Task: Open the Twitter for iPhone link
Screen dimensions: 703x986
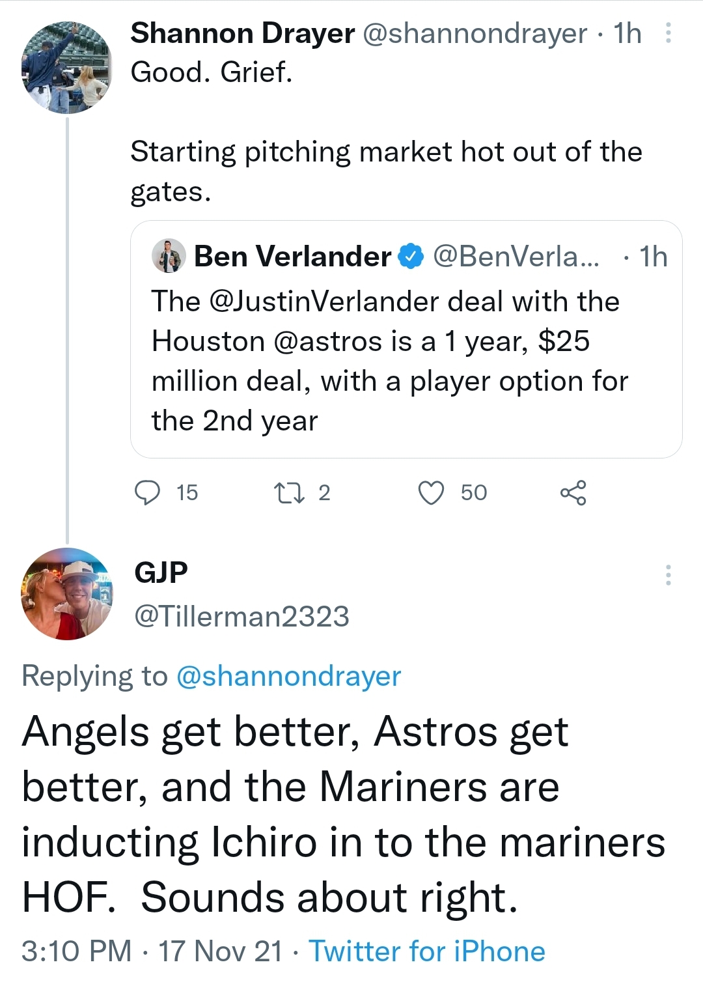Action: click(x=426, y=951)
